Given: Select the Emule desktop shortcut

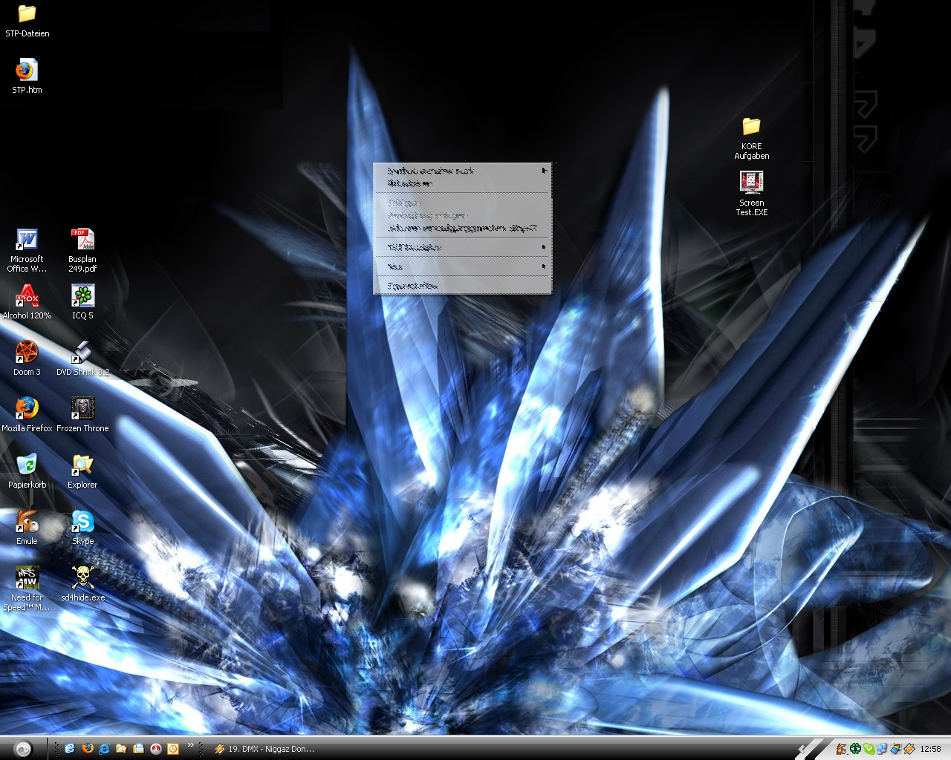Looking at the screenshot, I should [x=27, y=522].
